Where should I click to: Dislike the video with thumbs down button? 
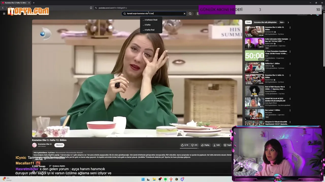click(x=194, y=145)
